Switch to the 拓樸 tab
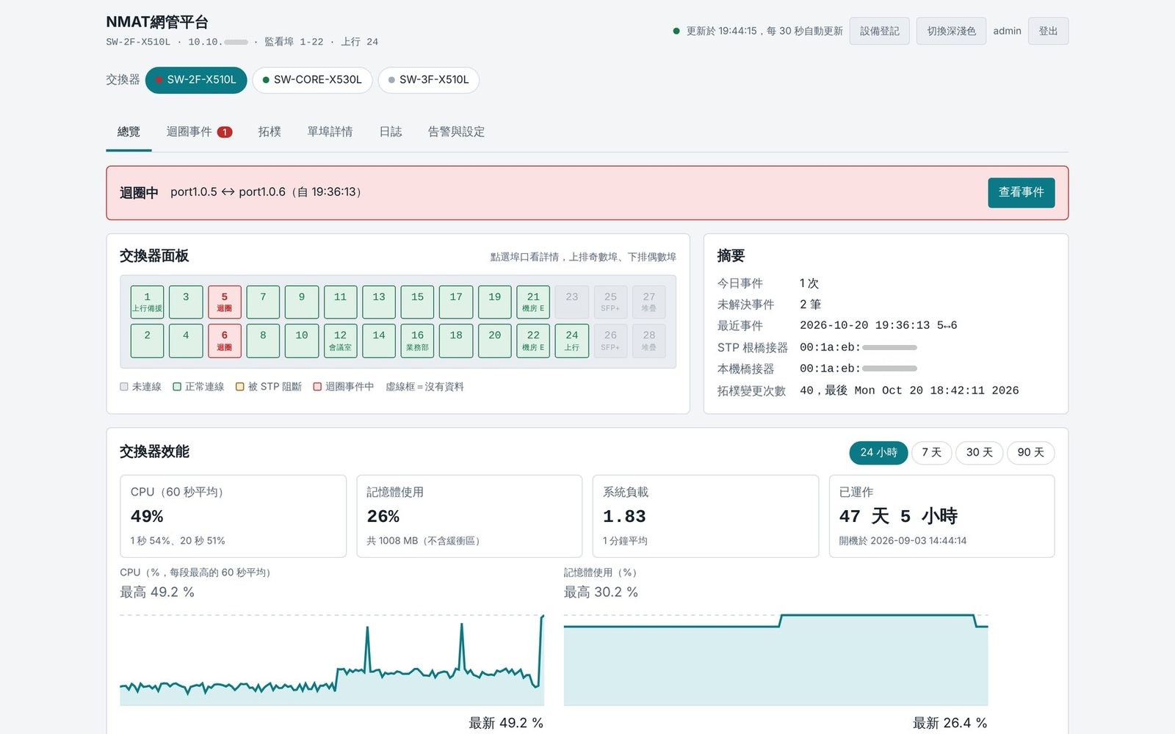 click(270, 132)
